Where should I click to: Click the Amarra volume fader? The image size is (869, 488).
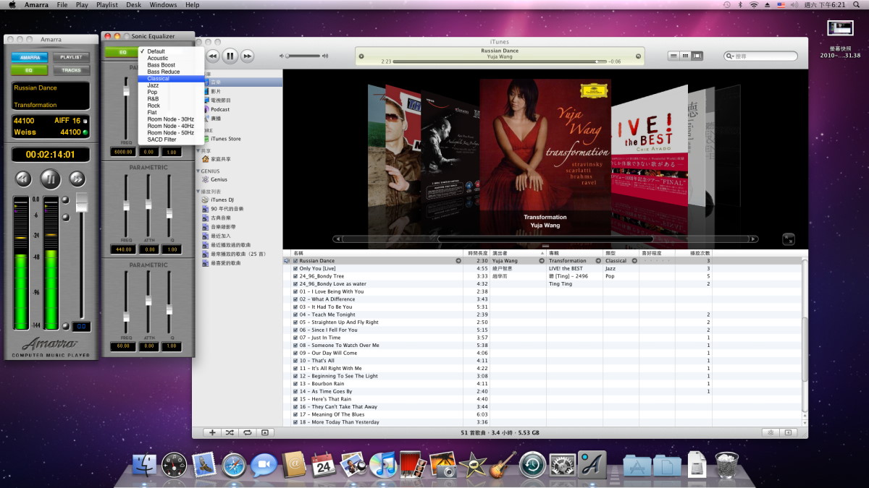click(81, 202)
